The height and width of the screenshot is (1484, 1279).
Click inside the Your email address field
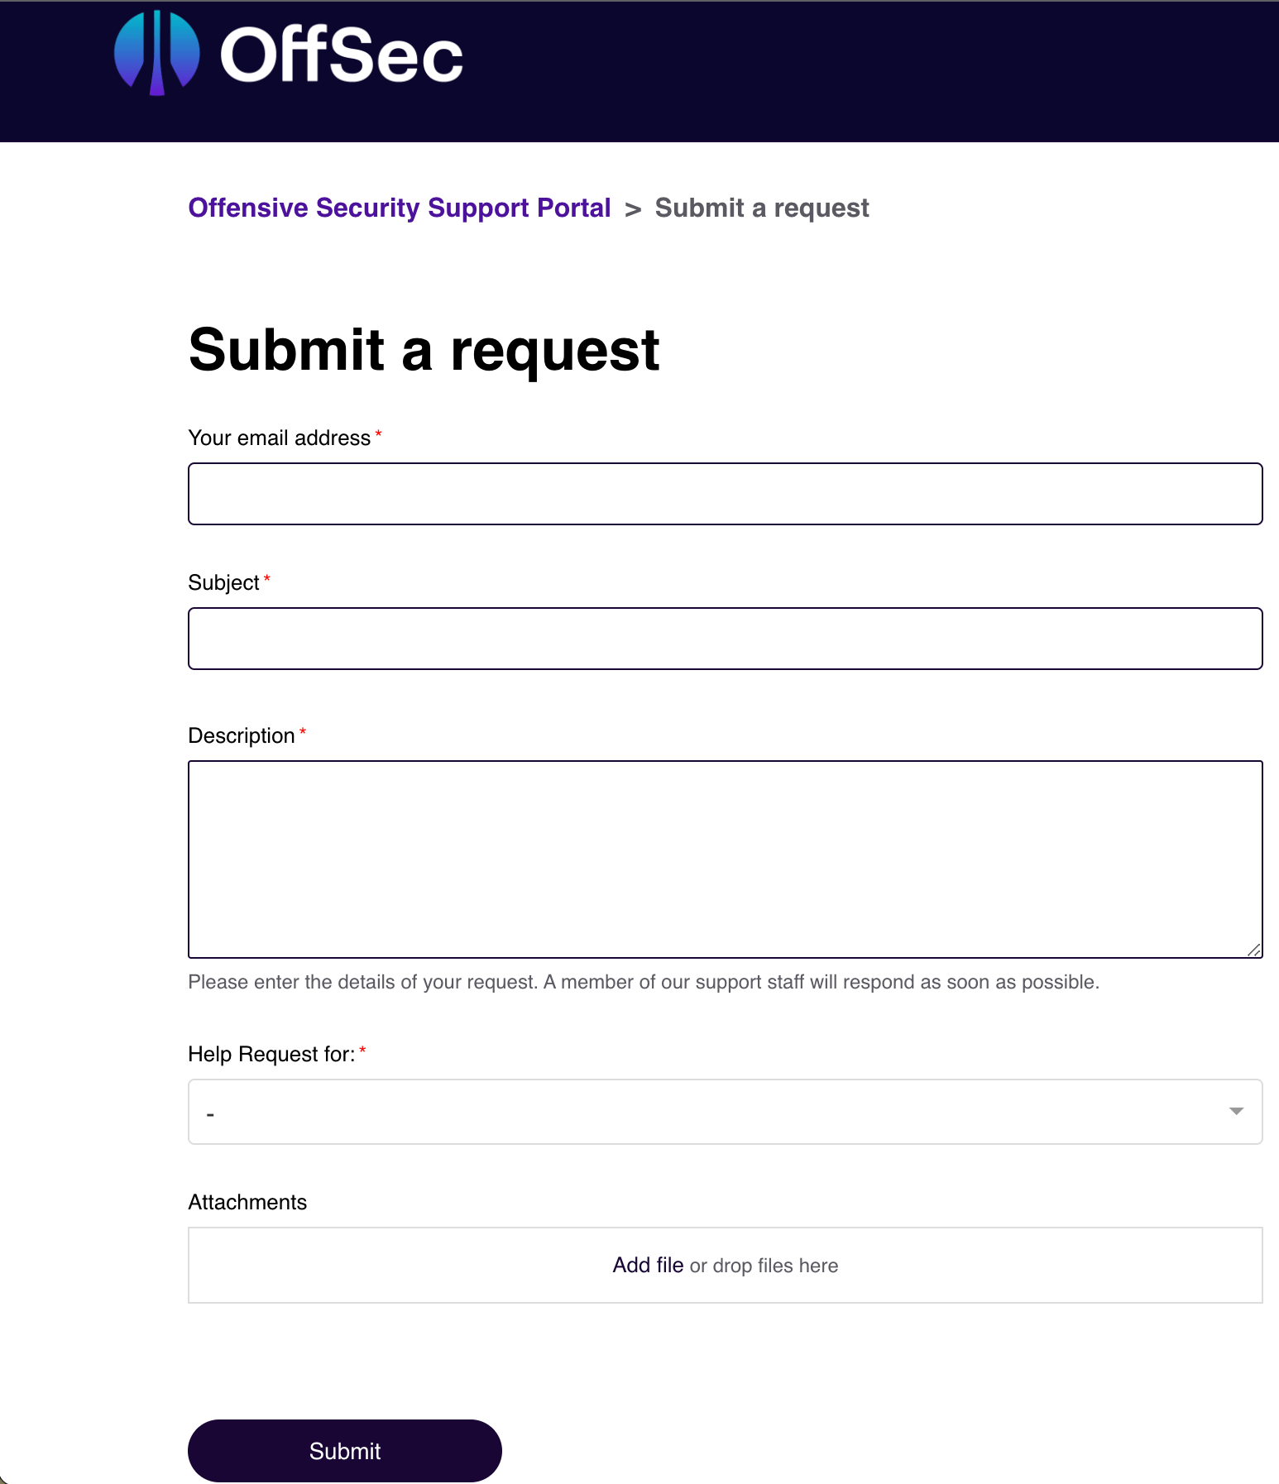coord(725,494)
